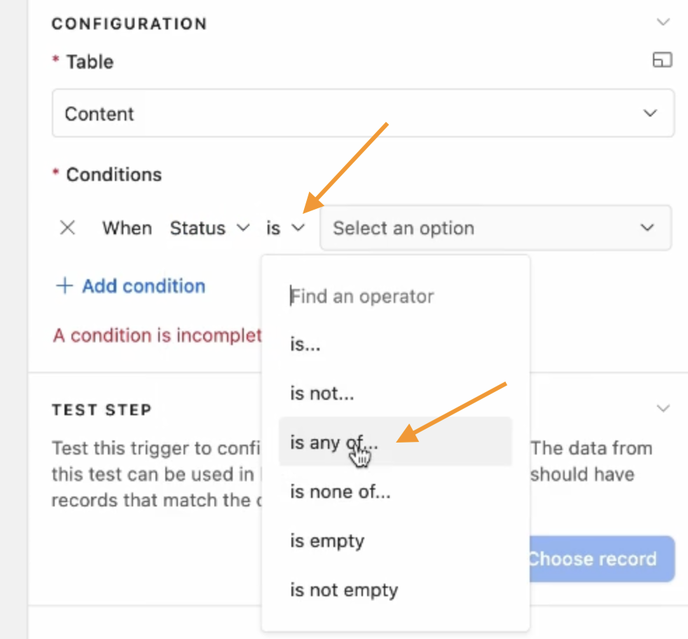Choose the 'is not...' operator
688x639 pixels.
click(322, 394)
